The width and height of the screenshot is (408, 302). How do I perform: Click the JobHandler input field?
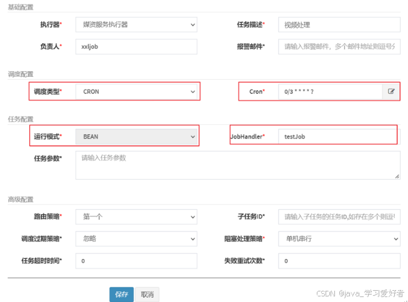(x=339, y=137)
